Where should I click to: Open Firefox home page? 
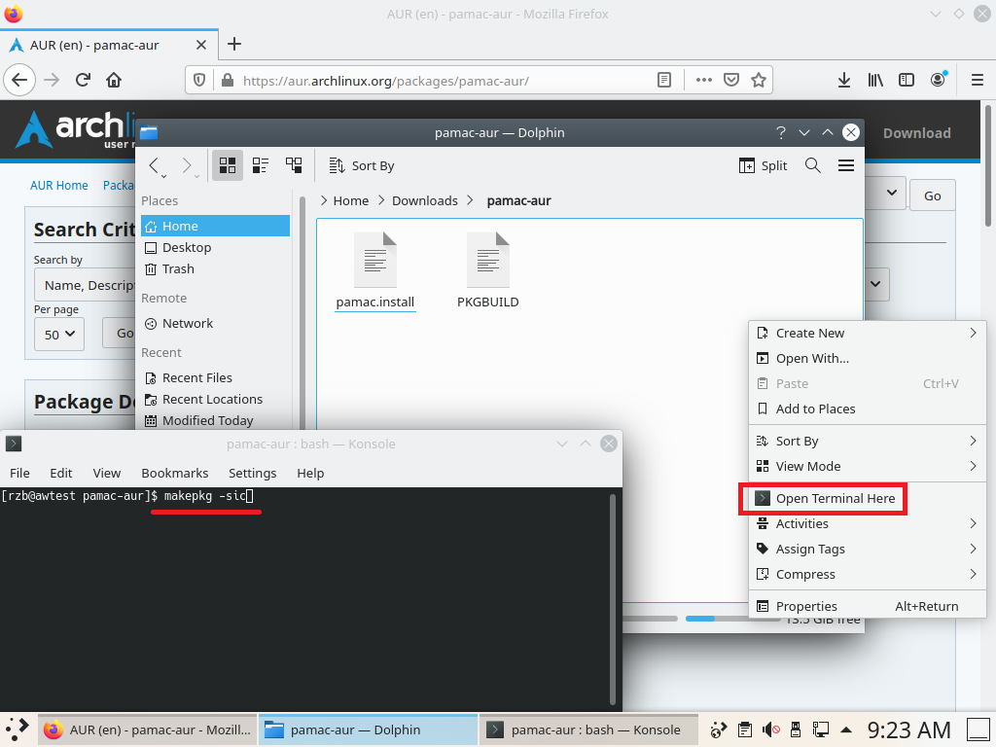114,80
